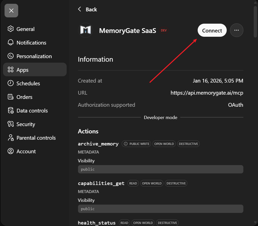The height and width of the screenshot is (226, 258).
Task: Click the Orders calendar icon
Action: click(x=10, y=97)
